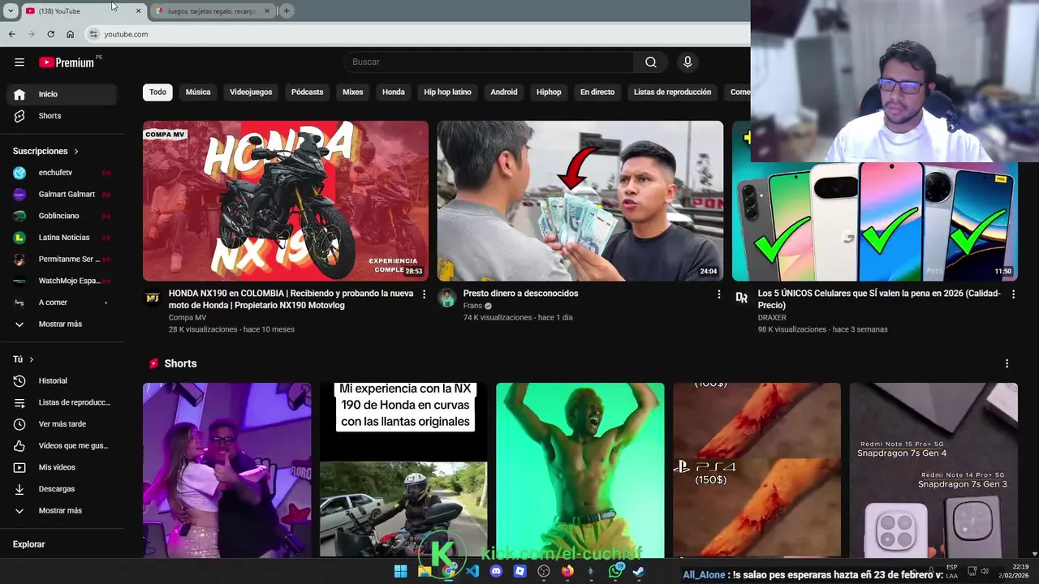Open DRAXER channel avatar

[x=741, y=298]
